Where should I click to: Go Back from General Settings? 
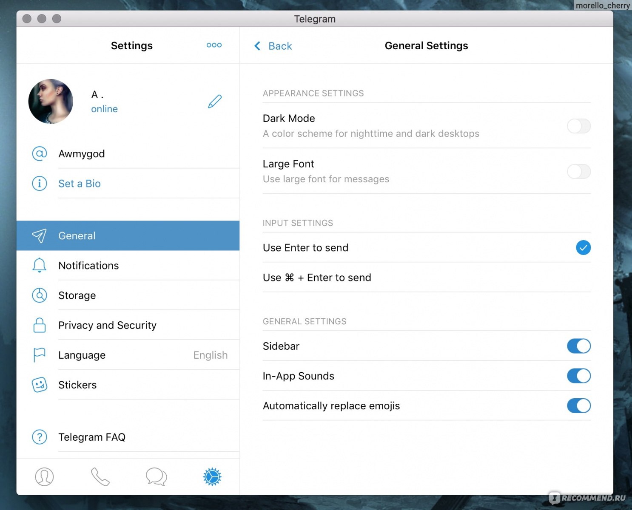tap(273, 46)
